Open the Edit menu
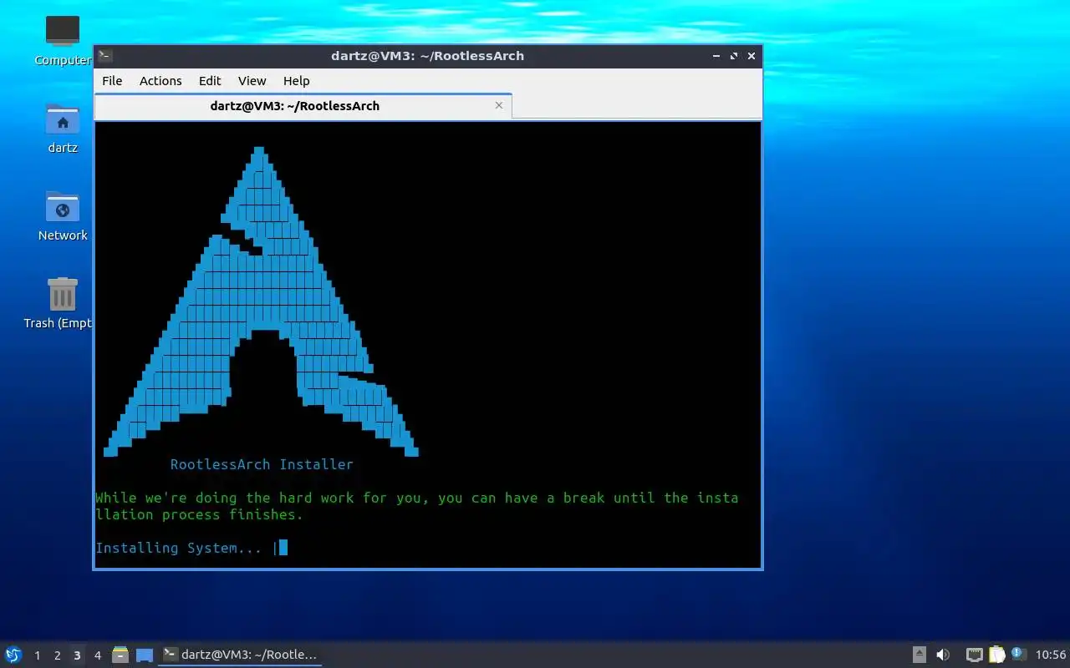Viewport: 1070px width, 668px height. (x=210, y=81)
